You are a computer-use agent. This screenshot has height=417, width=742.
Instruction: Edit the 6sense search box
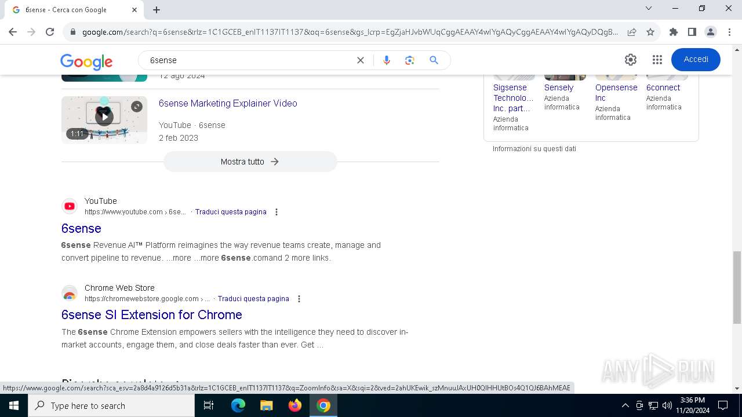249,60
